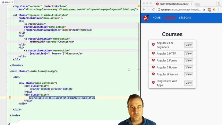Viewport: 222px width, 125px height.
Task: Click the Angular logo in the page header
Action: [x=146, y=18]
